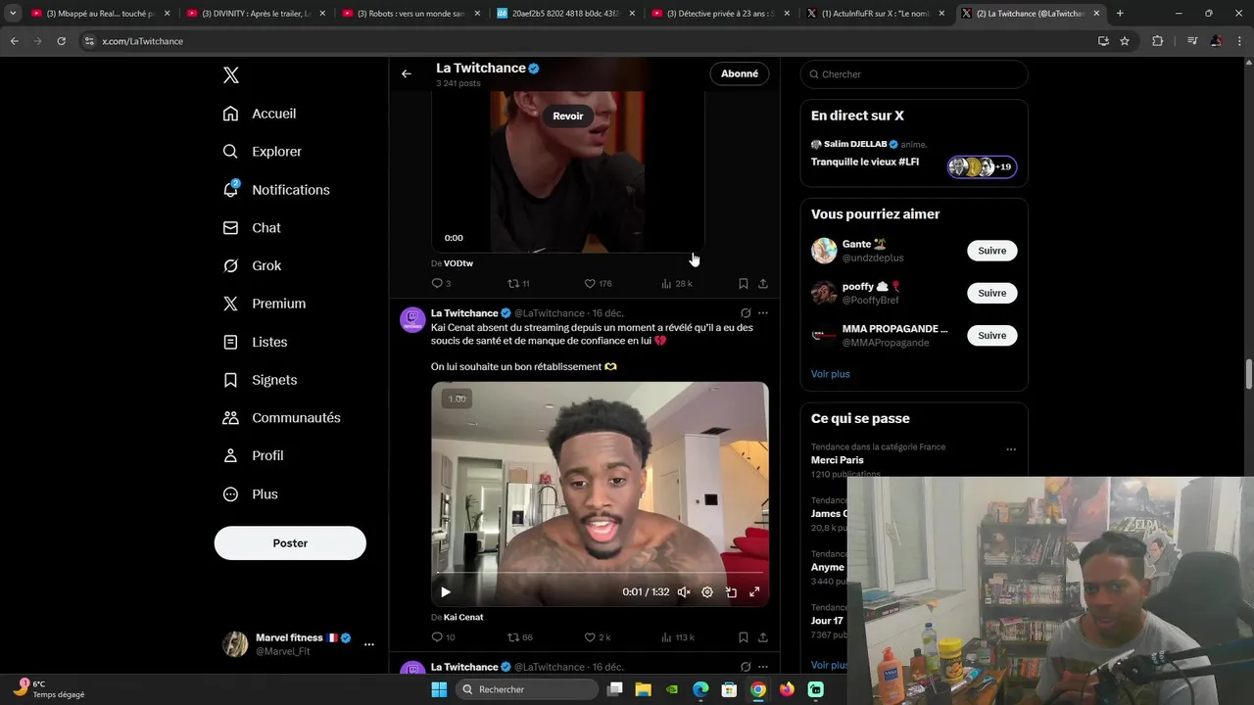Open Windows Start menu
The width and height of the screenshot is (1254, 705).
pos(439,689)
